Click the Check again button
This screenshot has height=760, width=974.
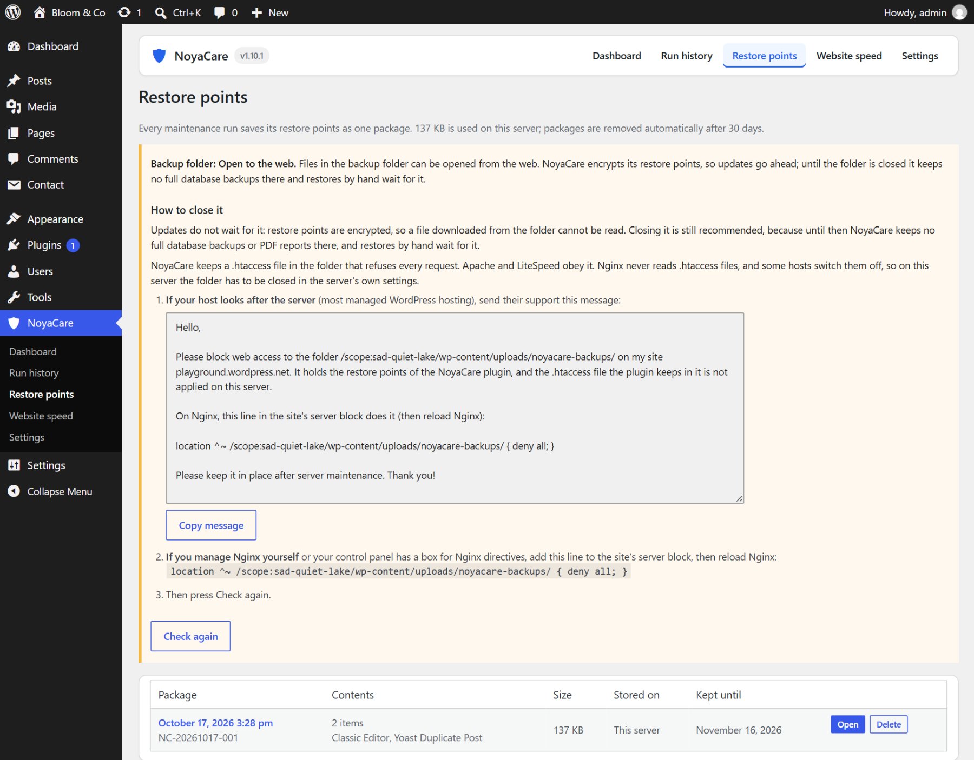[190, 636]
